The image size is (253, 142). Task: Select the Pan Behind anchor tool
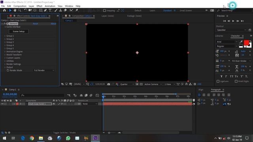pos(35,10)
